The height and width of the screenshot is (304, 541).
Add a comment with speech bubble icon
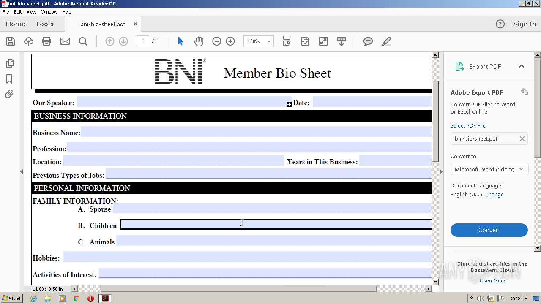[x=368, y=41]
